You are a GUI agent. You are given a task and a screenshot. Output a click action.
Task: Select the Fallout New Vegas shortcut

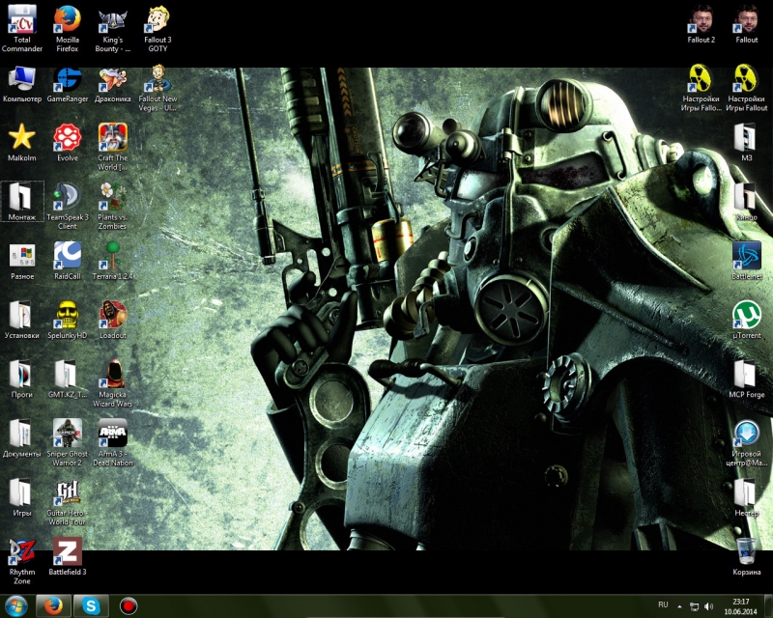[x=157, y=89]
